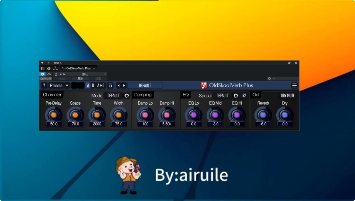Click the Dry output knob
This screenshot has width=355, height=201.
[x=285, y=115]
